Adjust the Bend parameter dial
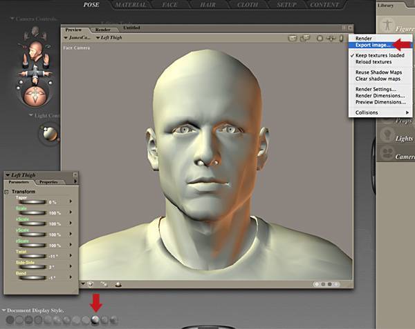This screenshot has width=415, height=329. coord(33,278)
